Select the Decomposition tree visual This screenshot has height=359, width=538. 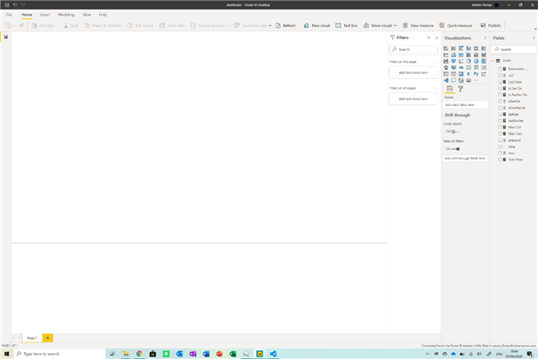click(446, 80)
